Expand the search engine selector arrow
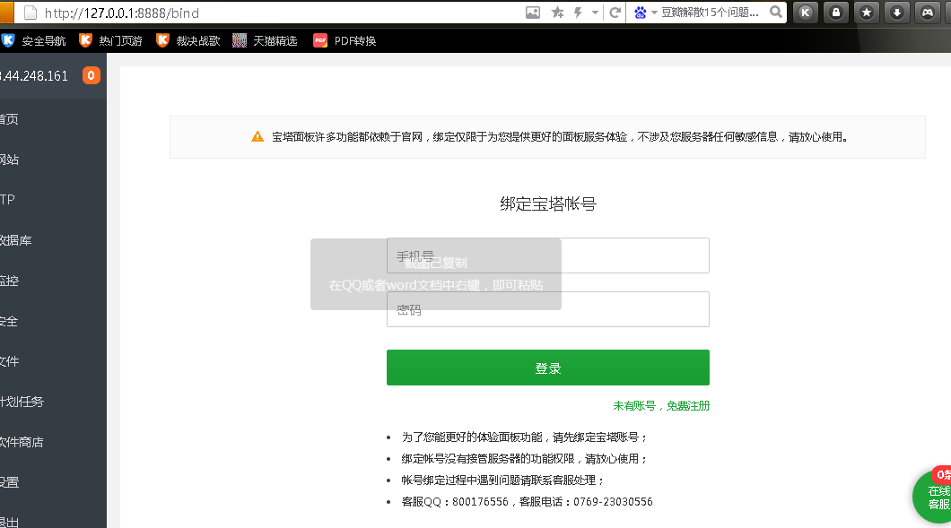 (654, 13)
